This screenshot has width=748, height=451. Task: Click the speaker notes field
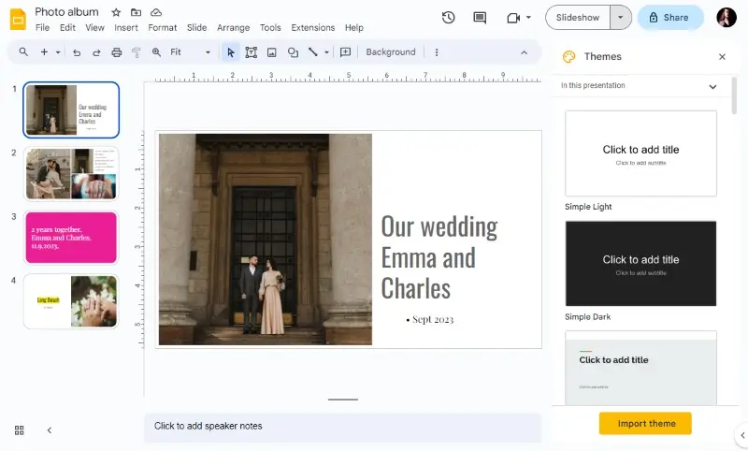(342, 427)
